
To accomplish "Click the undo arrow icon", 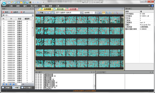I will tap(33, 2).
